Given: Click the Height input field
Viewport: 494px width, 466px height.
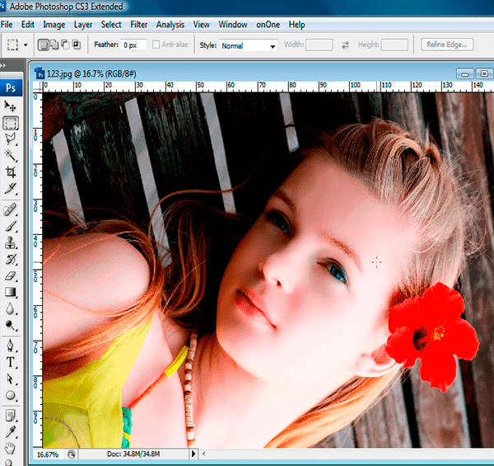Looking at the screenshot, I should click(x=394, y=45).
